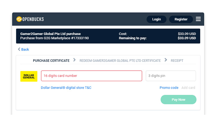Screen dimensions: 217x124
Task: Click the Promo code link
Action: coord(169,88)
